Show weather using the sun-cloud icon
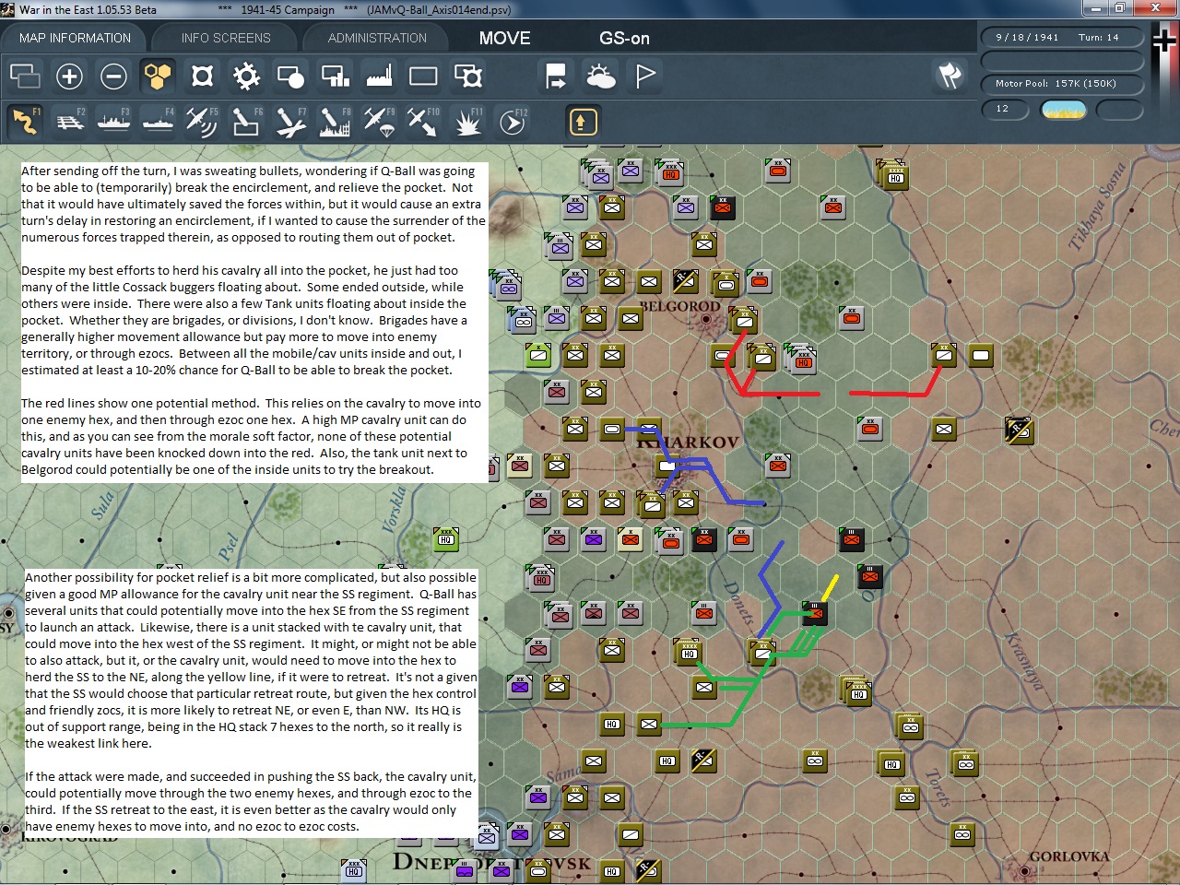The width and height of the screenshot is (1180, 885). click(600, 76)
